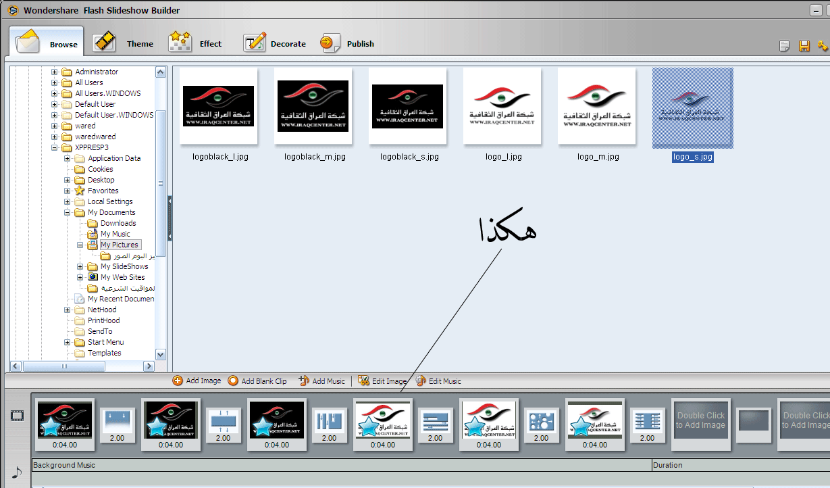Click Add Music

[321, 381]
